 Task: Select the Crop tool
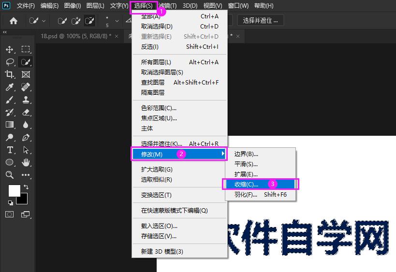(x=10, y=74)
